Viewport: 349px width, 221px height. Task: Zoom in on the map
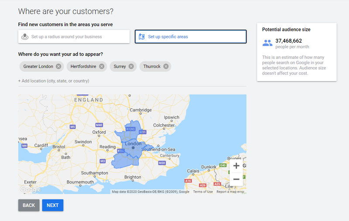tap(236, 166)
